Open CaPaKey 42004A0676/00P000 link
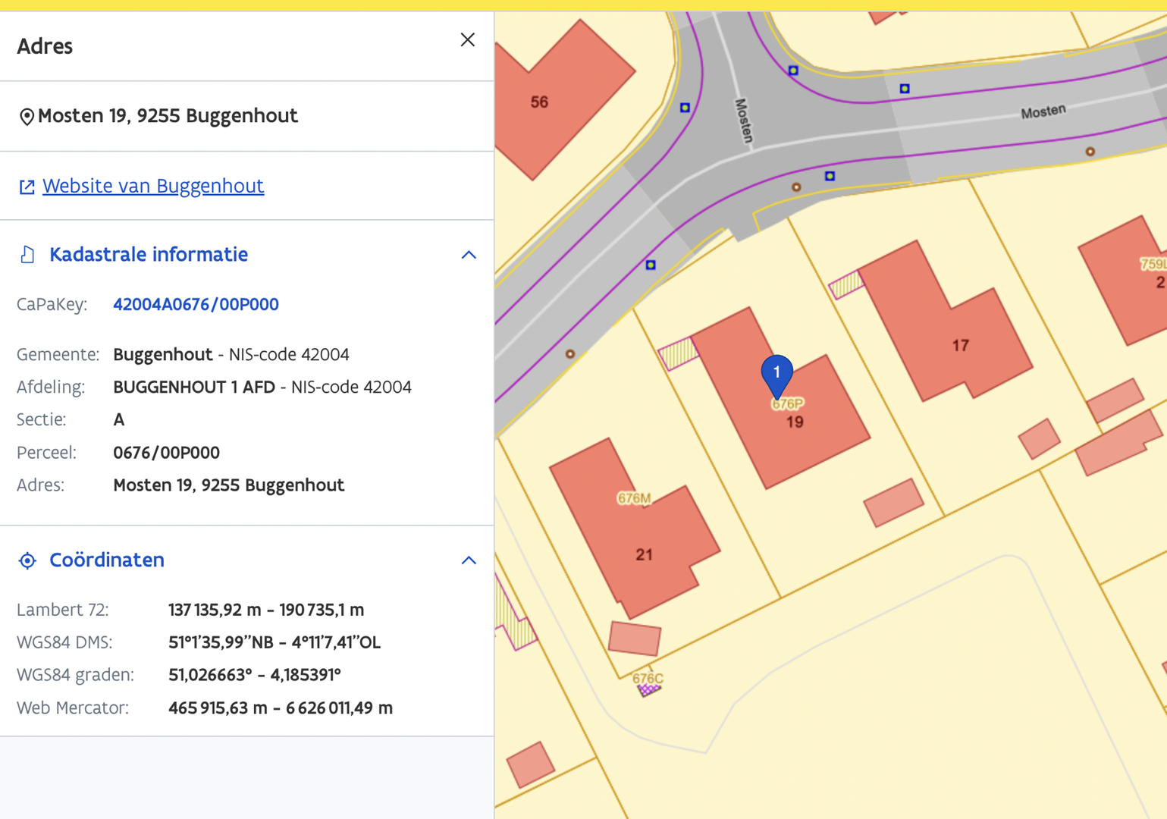1167x819 pixels. [196, 305]
